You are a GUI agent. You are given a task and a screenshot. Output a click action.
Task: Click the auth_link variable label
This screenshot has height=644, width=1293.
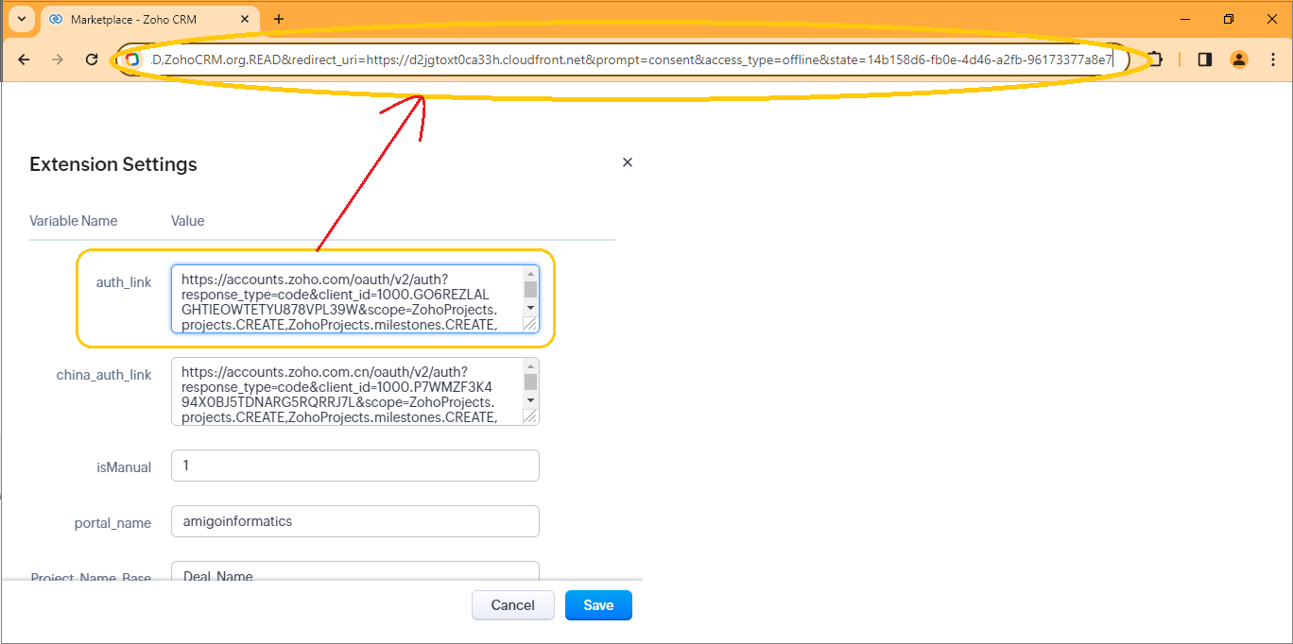[124, 282]
